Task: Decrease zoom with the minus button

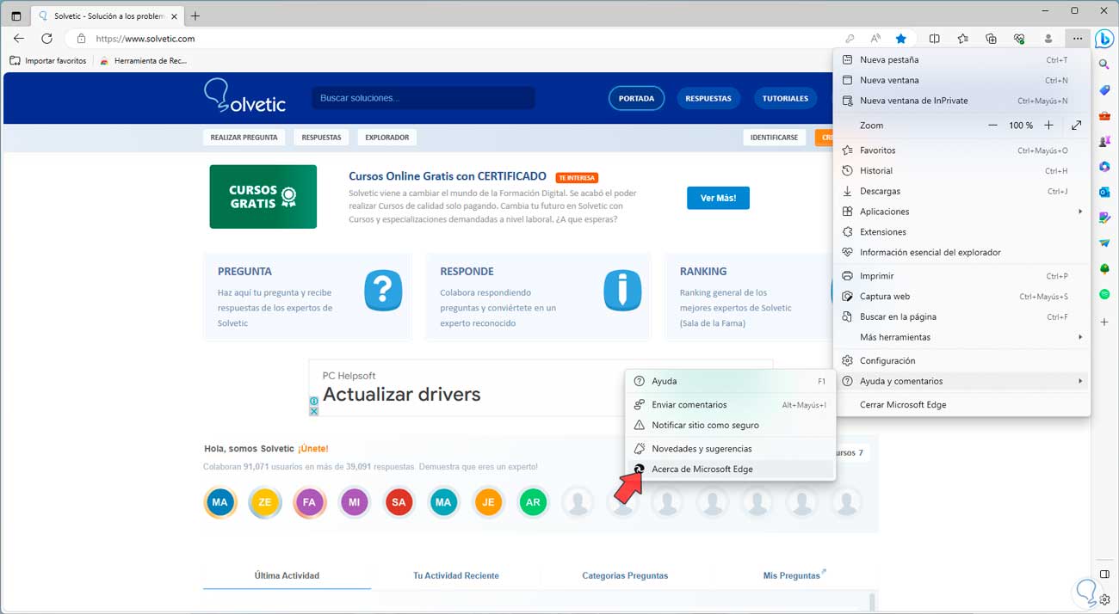Action: (992, 126)
